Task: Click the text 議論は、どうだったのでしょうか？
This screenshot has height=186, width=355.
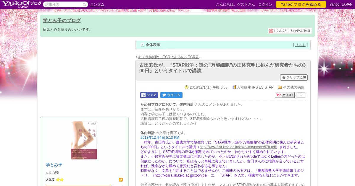Action: pyautogui.click(x=169, y=123)
